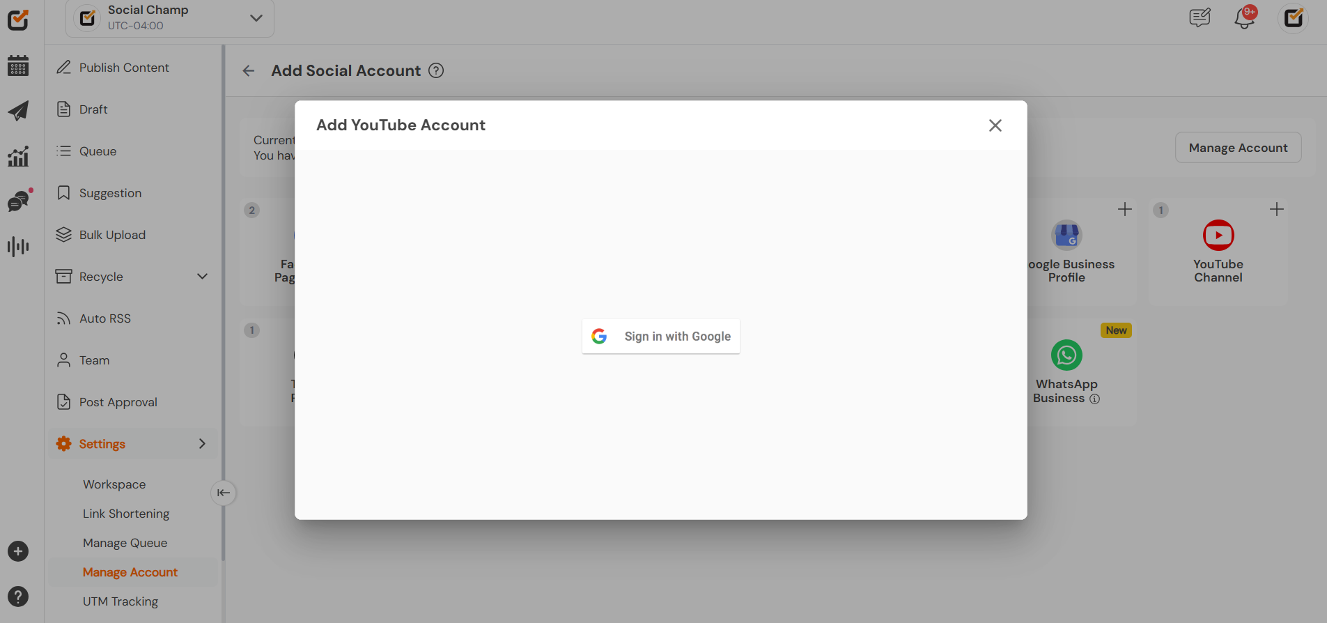
Task: Select Manage Queue under Settings
Action: [125, 543]
